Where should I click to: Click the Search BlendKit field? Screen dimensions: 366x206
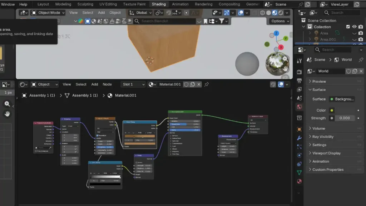pyautogui.click(x=165, y=21)
